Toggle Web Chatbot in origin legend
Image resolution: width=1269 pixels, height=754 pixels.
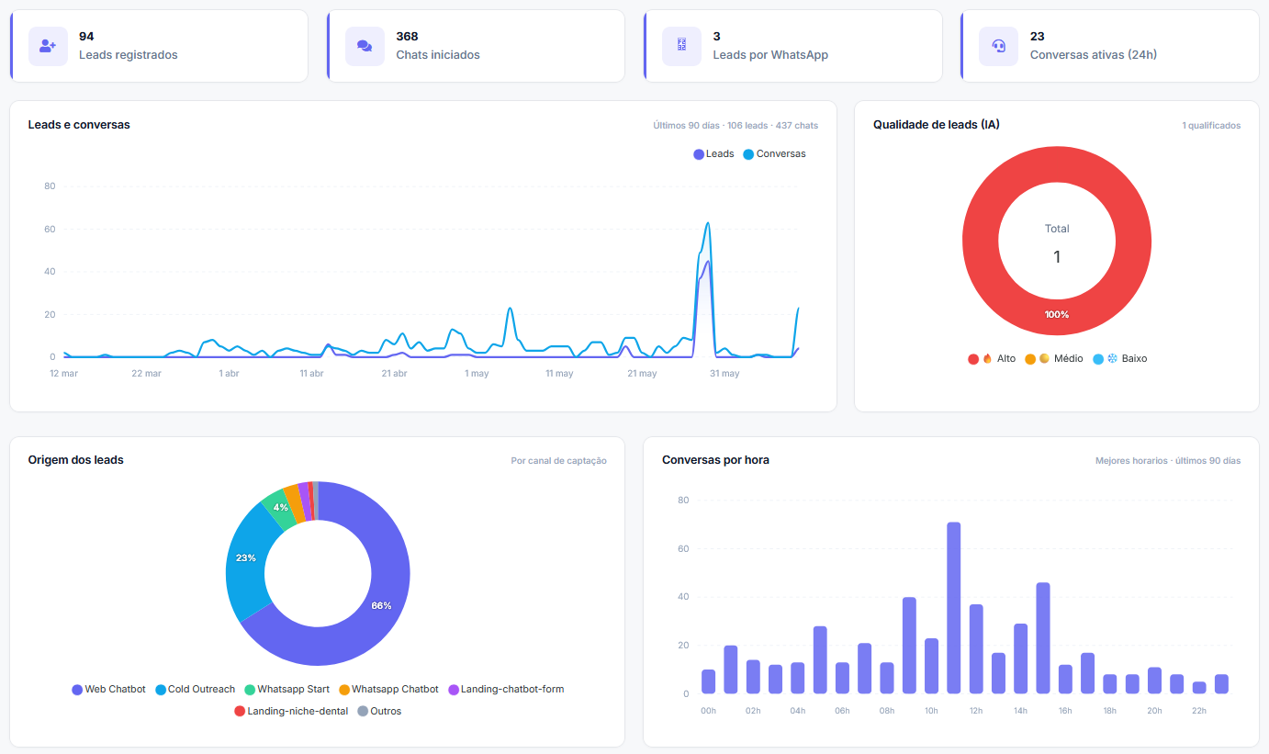point(108,690)
